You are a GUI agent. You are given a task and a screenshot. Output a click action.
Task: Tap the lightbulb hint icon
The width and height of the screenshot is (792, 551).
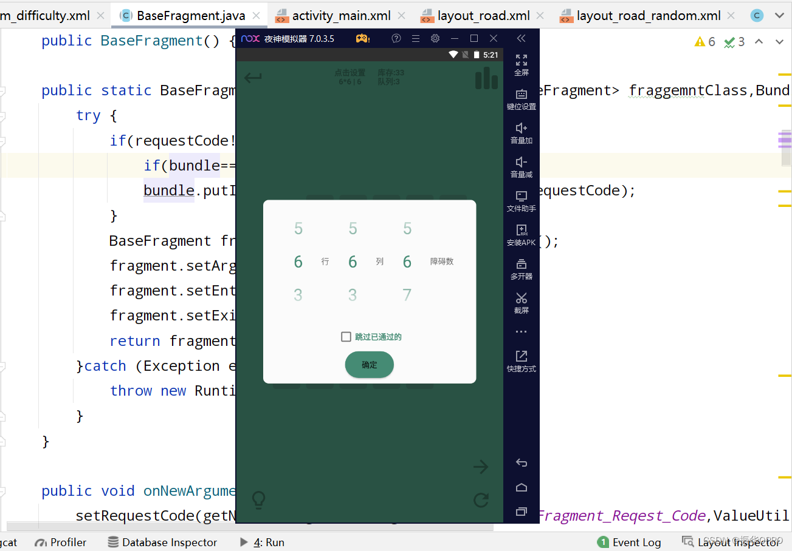(258, 500)
